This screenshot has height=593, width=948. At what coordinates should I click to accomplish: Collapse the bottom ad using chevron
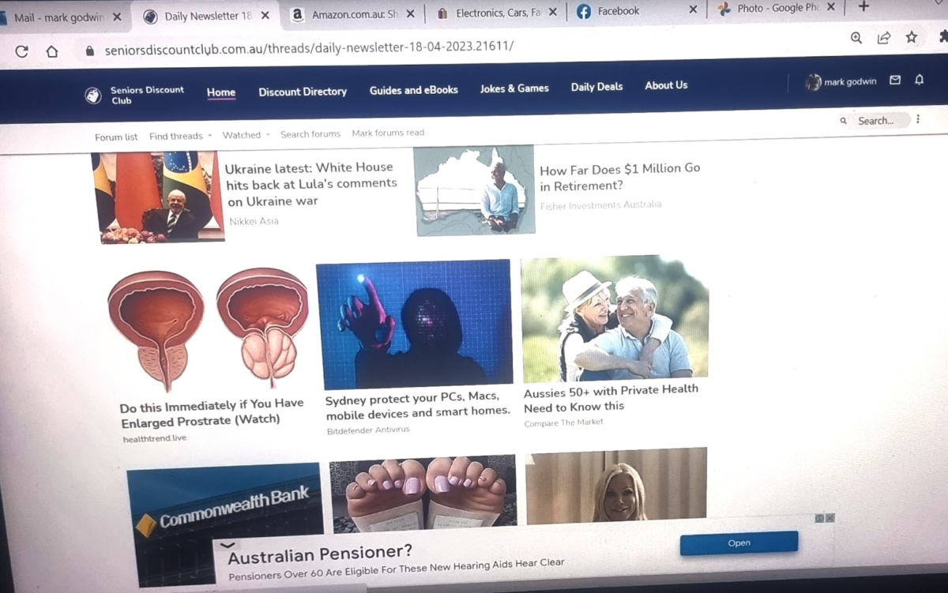[x=228, y=545]
